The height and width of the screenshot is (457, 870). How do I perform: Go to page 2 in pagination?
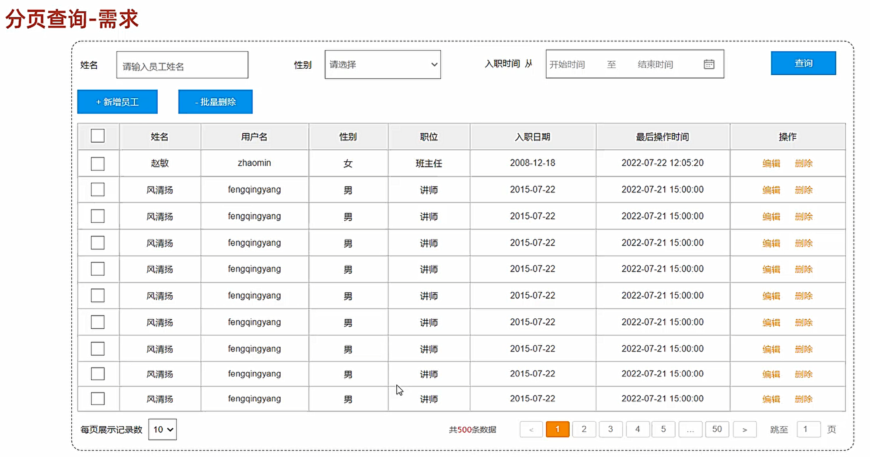click(584, 429)
